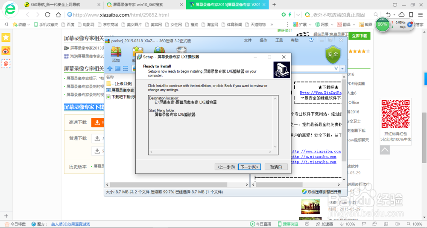
Task: Open the http://a.xiazaiba.com link
Action: click(x=313, y=157)
